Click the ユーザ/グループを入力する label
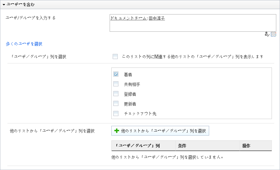 [x=31, y=18]
